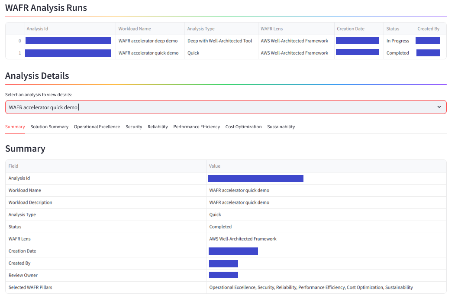
Task: Sort by the Created By column header
Action: [431, 29]
